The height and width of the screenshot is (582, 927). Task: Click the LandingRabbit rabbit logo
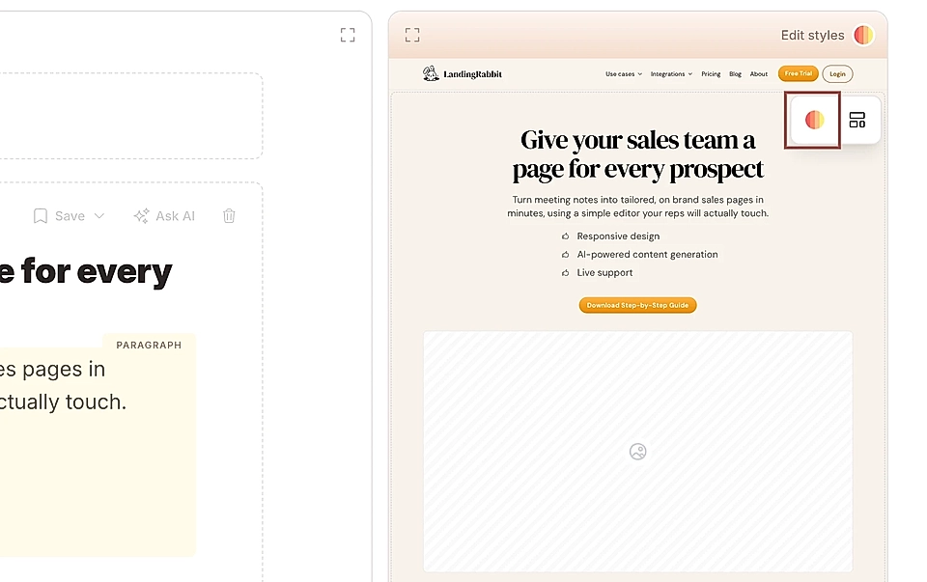pos(429,73)
